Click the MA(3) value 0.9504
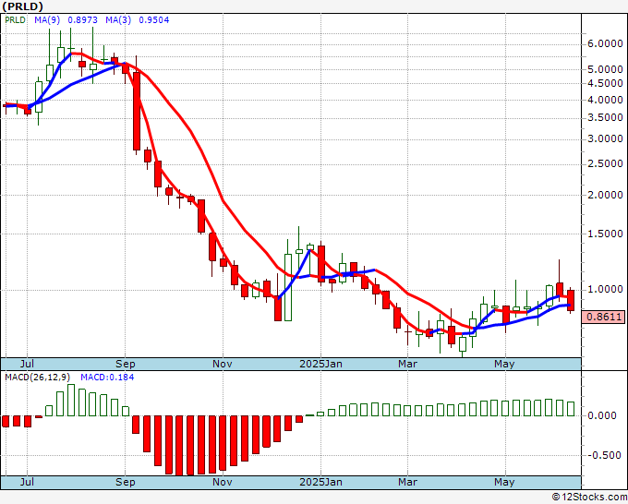Screen dimensions: 628x504 click(154, 19)
